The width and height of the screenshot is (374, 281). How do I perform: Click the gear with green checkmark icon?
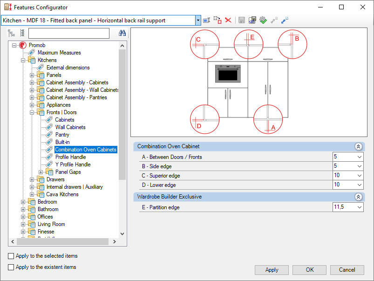click(263, 21)
